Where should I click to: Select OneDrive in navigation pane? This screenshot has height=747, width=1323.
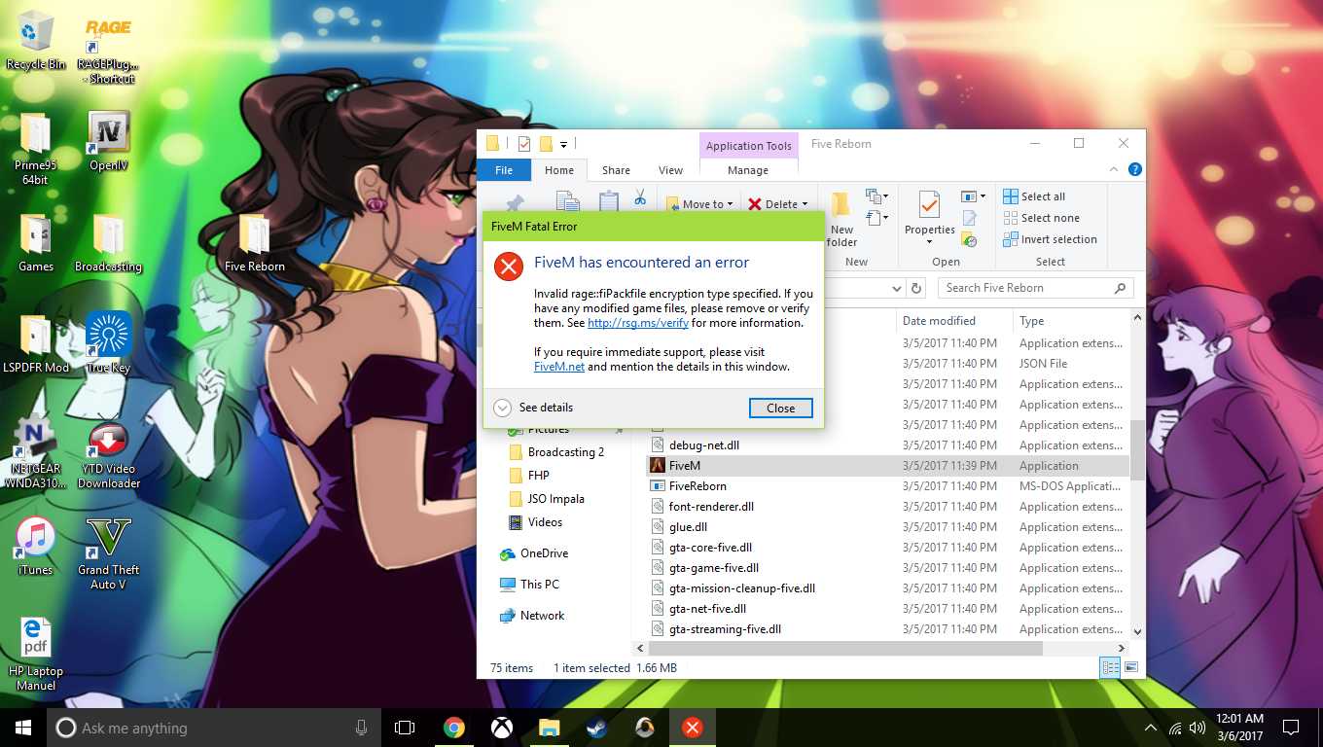click(x=544, y=553)
